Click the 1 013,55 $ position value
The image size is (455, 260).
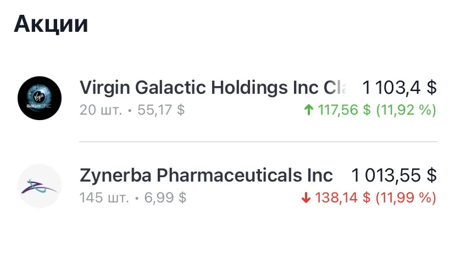(x=394, y=176)
